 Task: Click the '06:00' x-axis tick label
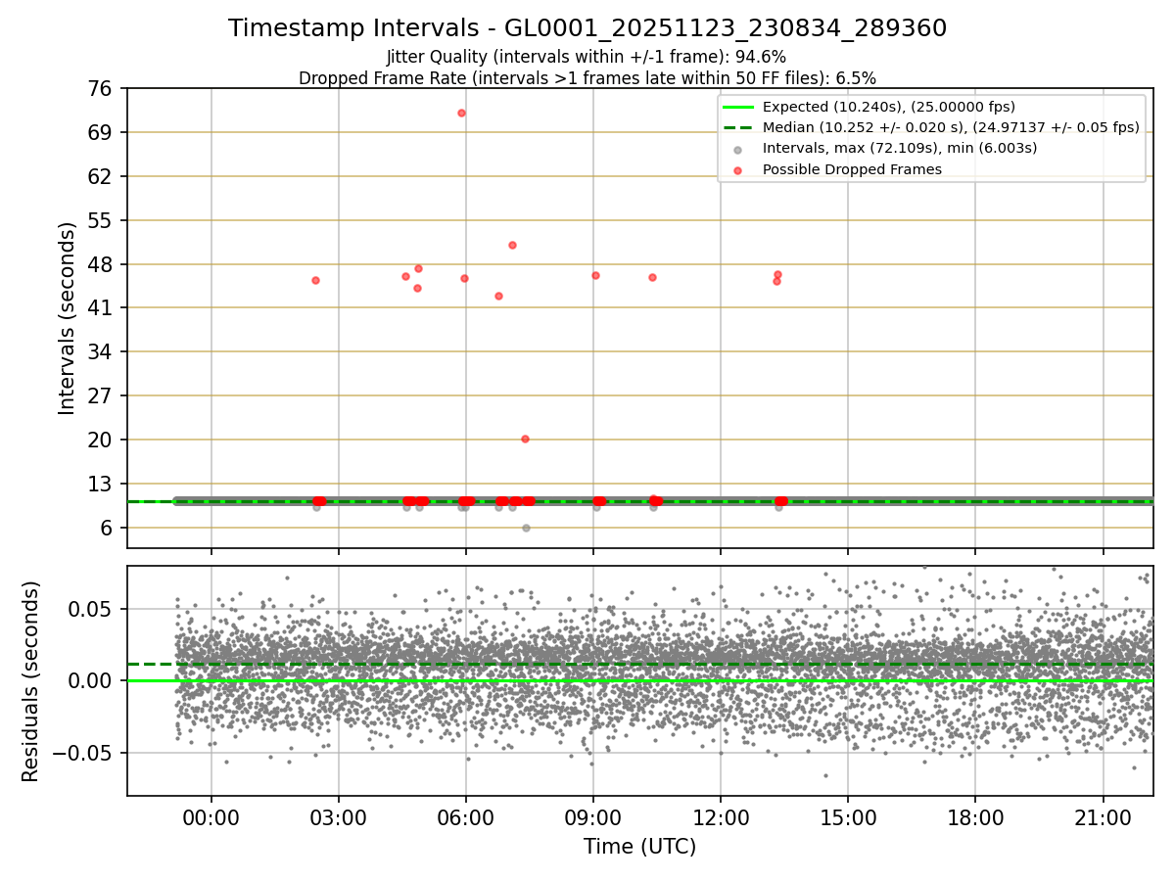[x=466, y=818]
